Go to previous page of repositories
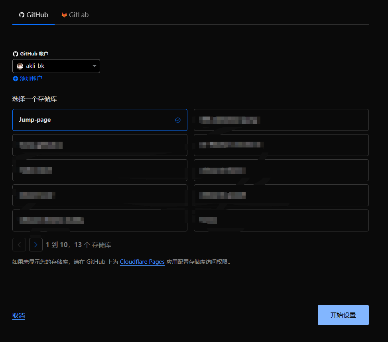This screenshot has height=342, width=388. 19,245
